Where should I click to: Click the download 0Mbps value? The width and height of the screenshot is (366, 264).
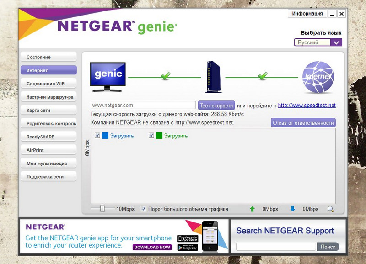click(311, 209)
